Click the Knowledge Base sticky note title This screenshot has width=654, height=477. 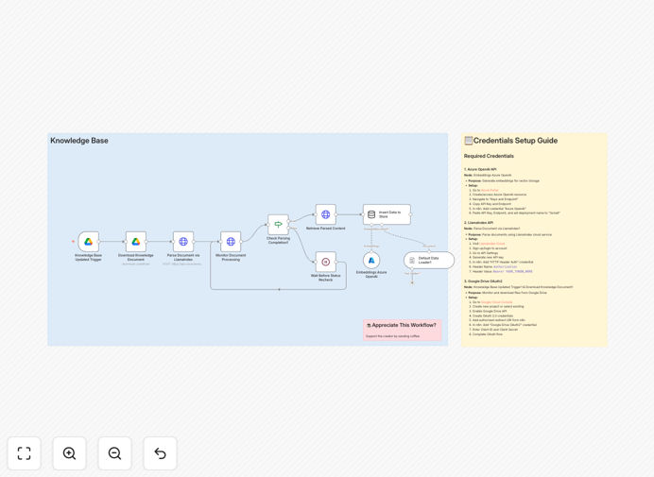click(x=79, y=141)
